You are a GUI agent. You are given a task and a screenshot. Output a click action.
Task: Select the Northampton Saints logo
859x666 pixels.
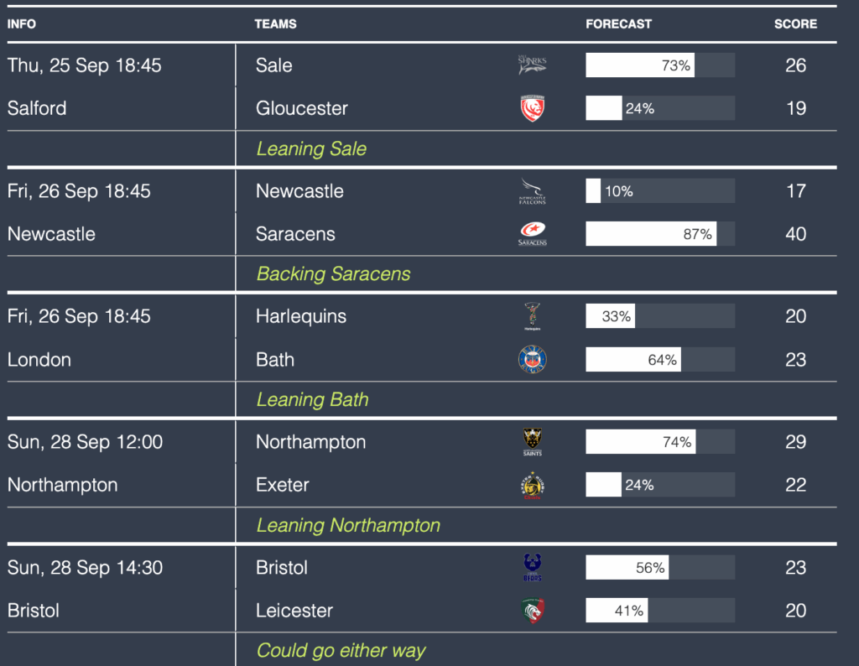[532, 442]
